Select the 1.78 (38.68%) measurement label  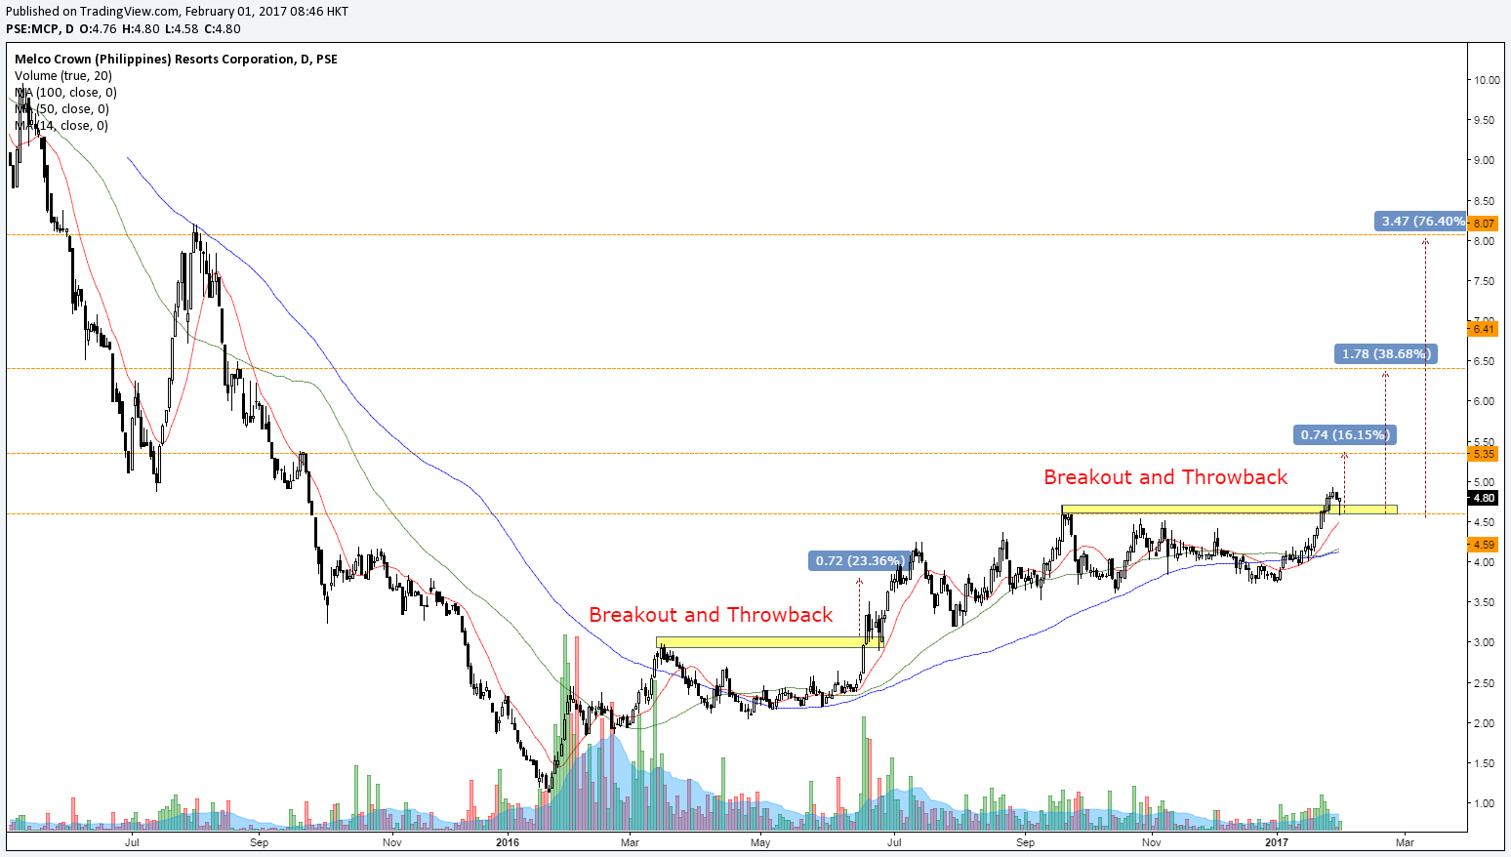tap(1384, 354)
